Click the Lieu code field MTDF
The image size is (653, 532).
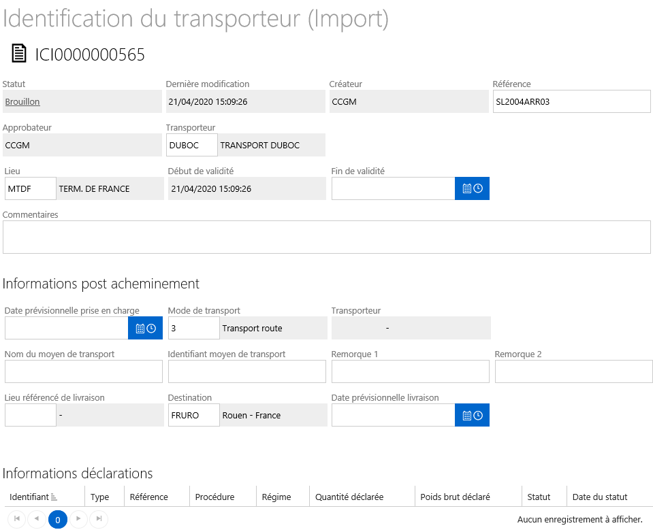click(31, 188)
